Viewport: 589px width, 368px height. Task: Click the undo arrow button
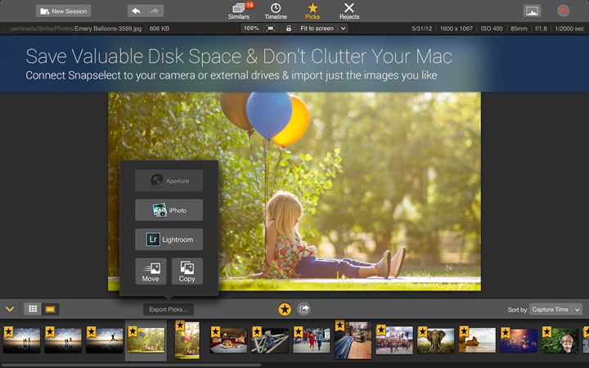pyautogui.click(x=137, y=11)
